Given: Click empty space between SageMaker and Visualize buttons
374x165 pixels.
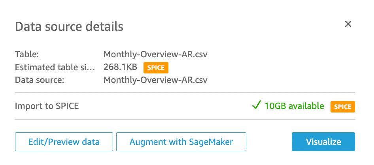Looking at the screenshot, I should click(269, 142).
